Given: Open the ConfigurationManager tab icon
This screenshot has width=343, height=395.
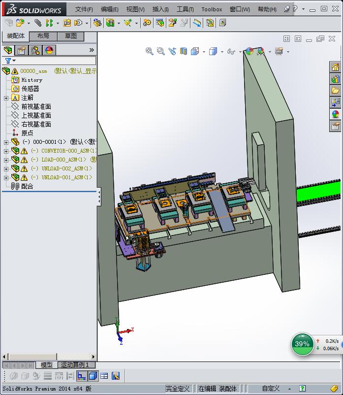Looking at the screenshot, I should click(x=35, y=50).
